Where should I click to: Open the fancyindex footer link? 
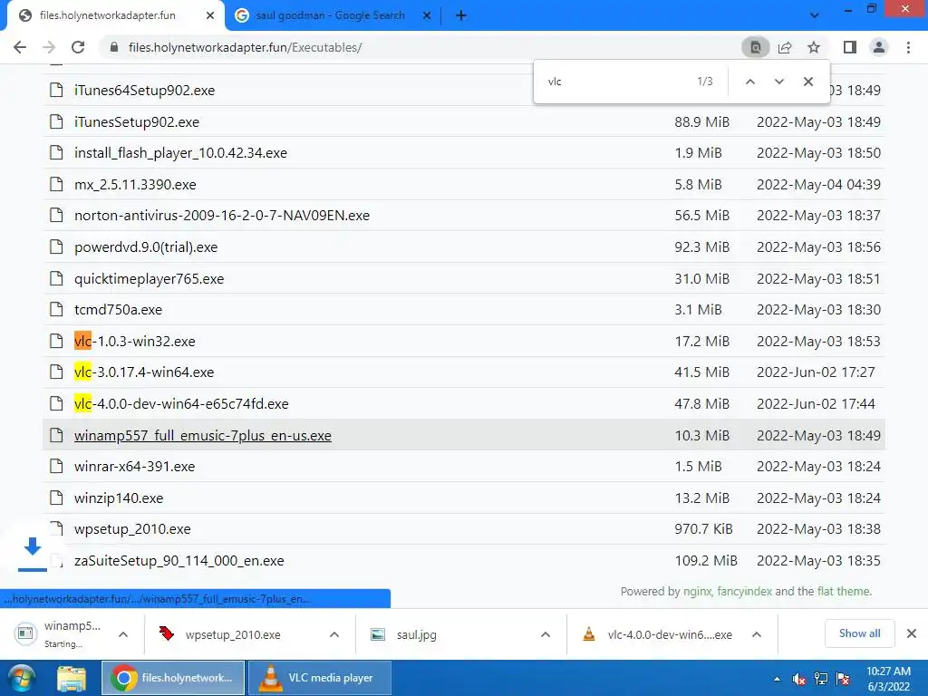coord(745,591)
